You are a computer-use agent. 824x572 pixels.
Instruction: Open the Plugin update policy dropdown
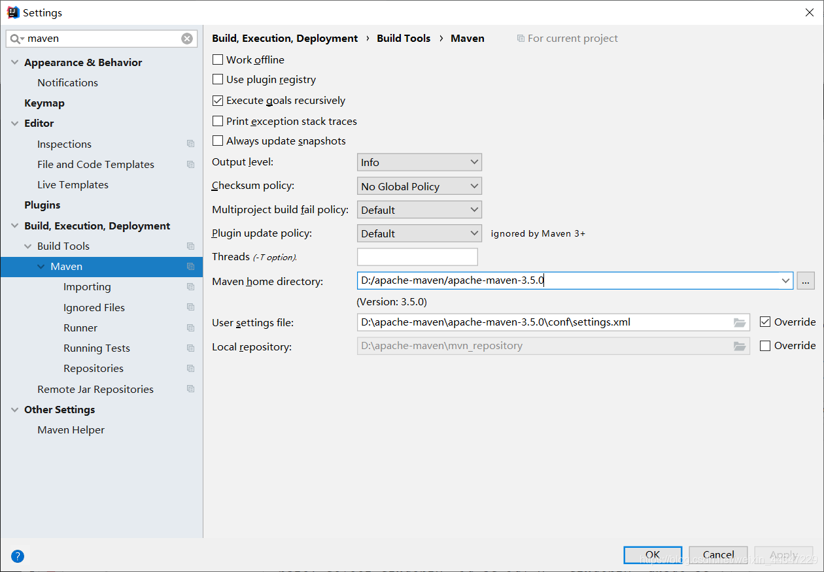[419, 233]
